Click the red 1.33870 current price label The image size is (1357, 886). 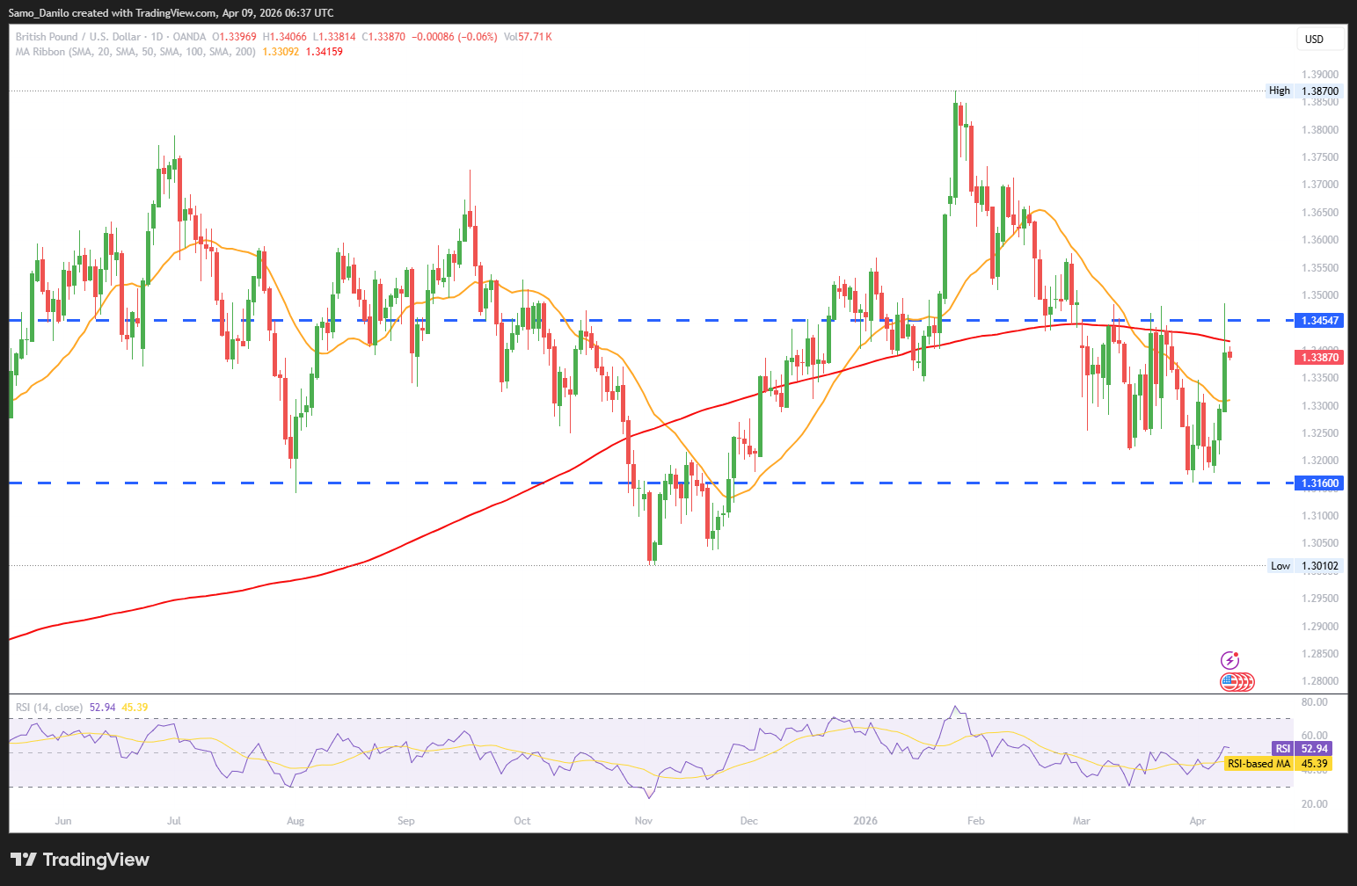point(1319,357)
